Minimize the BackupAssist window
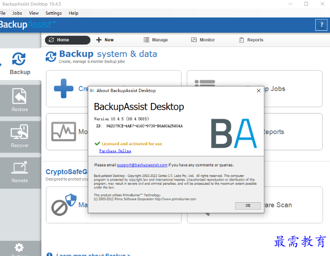Viewport: 330px width, 256px height. (290, 4)
